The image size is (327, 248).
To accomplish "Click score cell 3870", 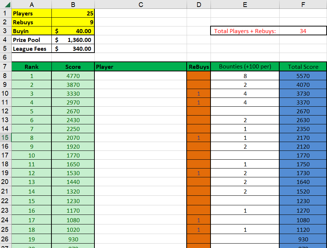I will [x=73, y=85].
